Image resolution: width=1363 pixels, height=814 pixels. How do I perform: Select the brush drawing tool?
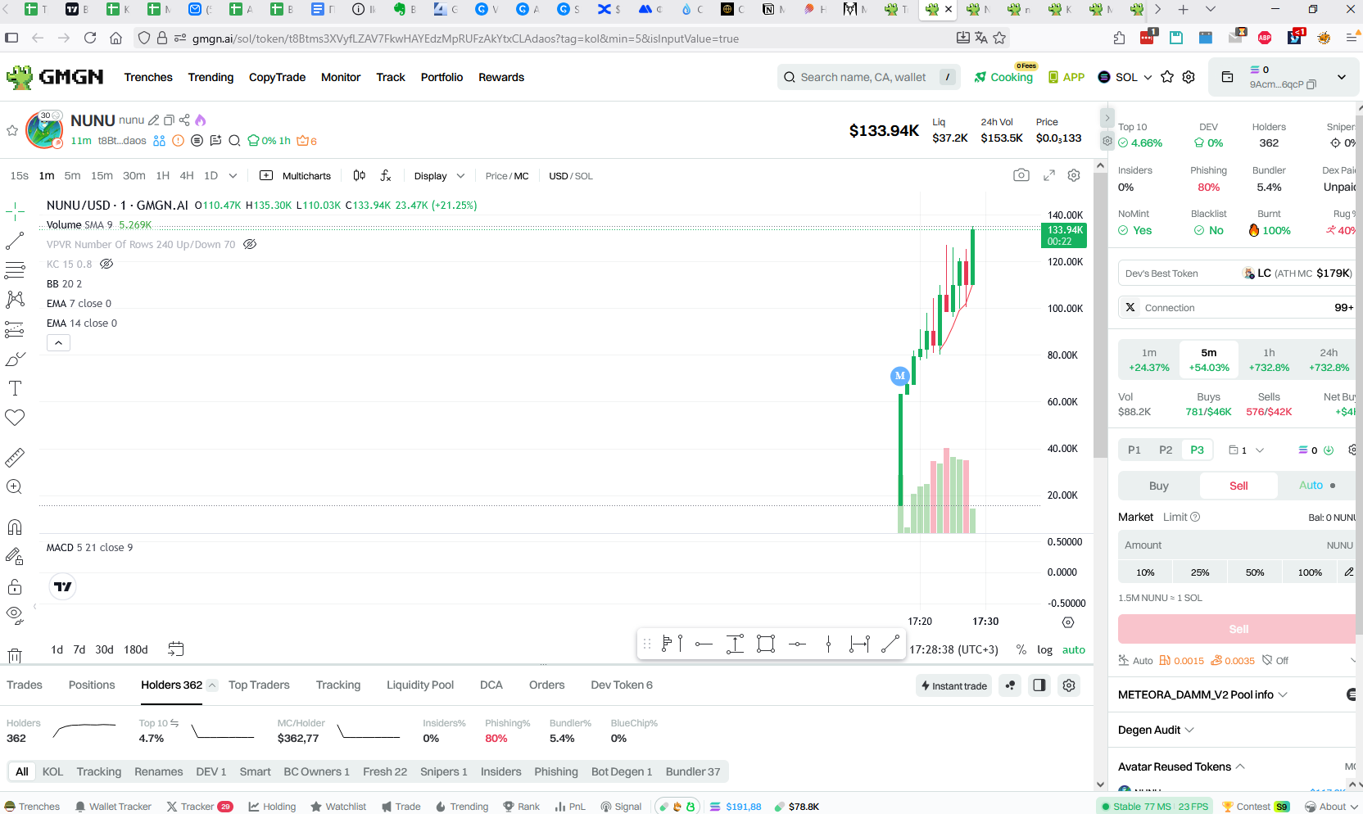tap(15, 360)
